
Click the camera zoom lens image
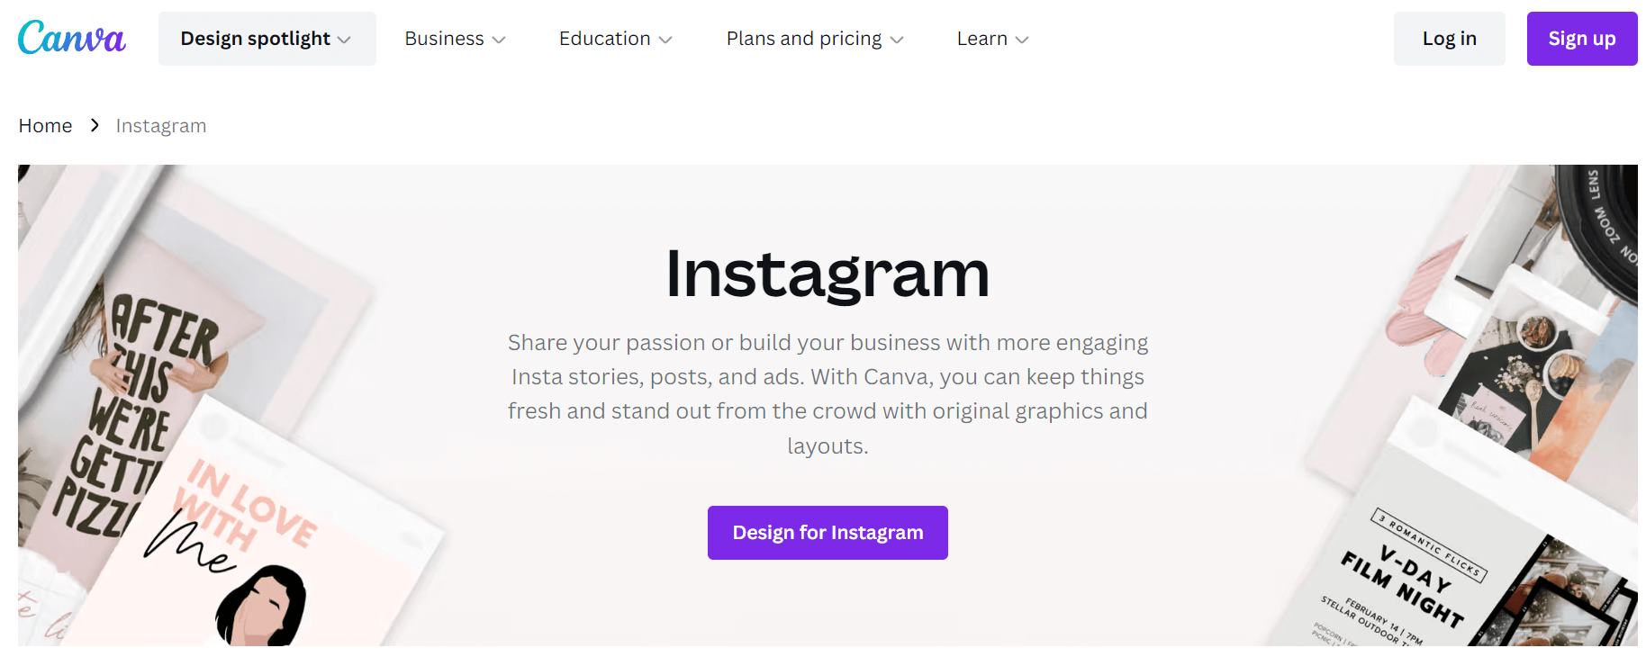[x=1603, y=225]
